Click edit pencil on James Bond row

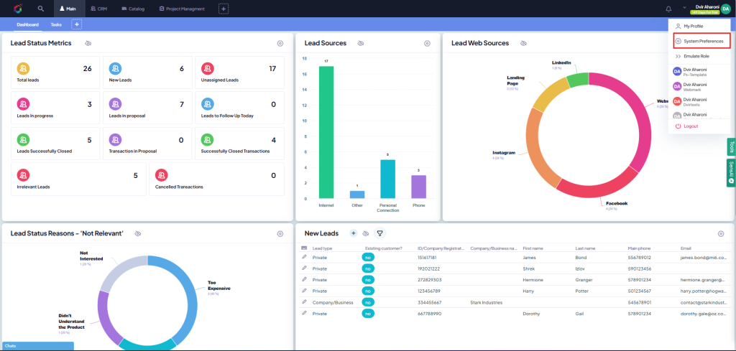coord(304,257)
